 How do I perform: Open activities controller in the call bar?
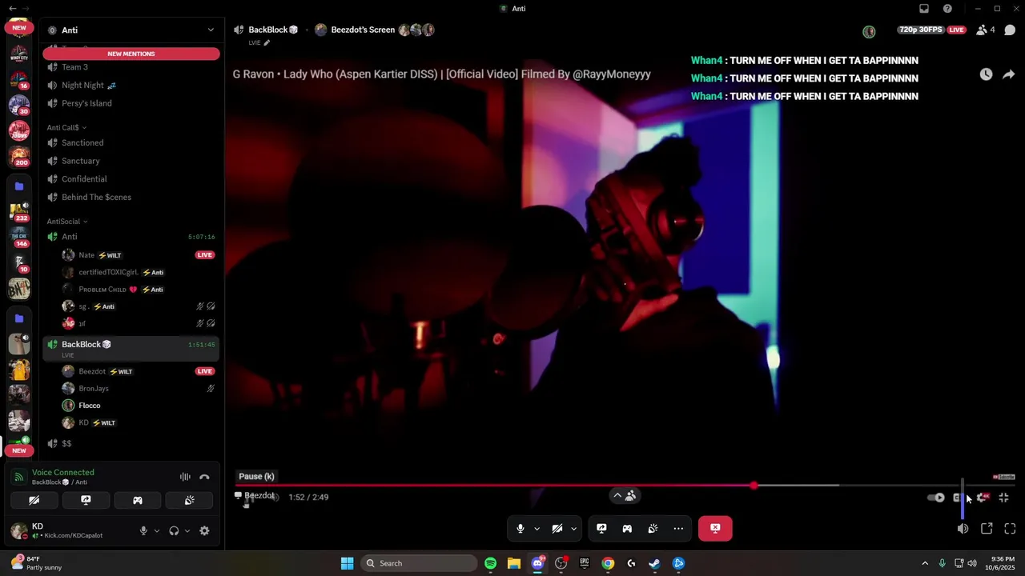tap(627, 528)
